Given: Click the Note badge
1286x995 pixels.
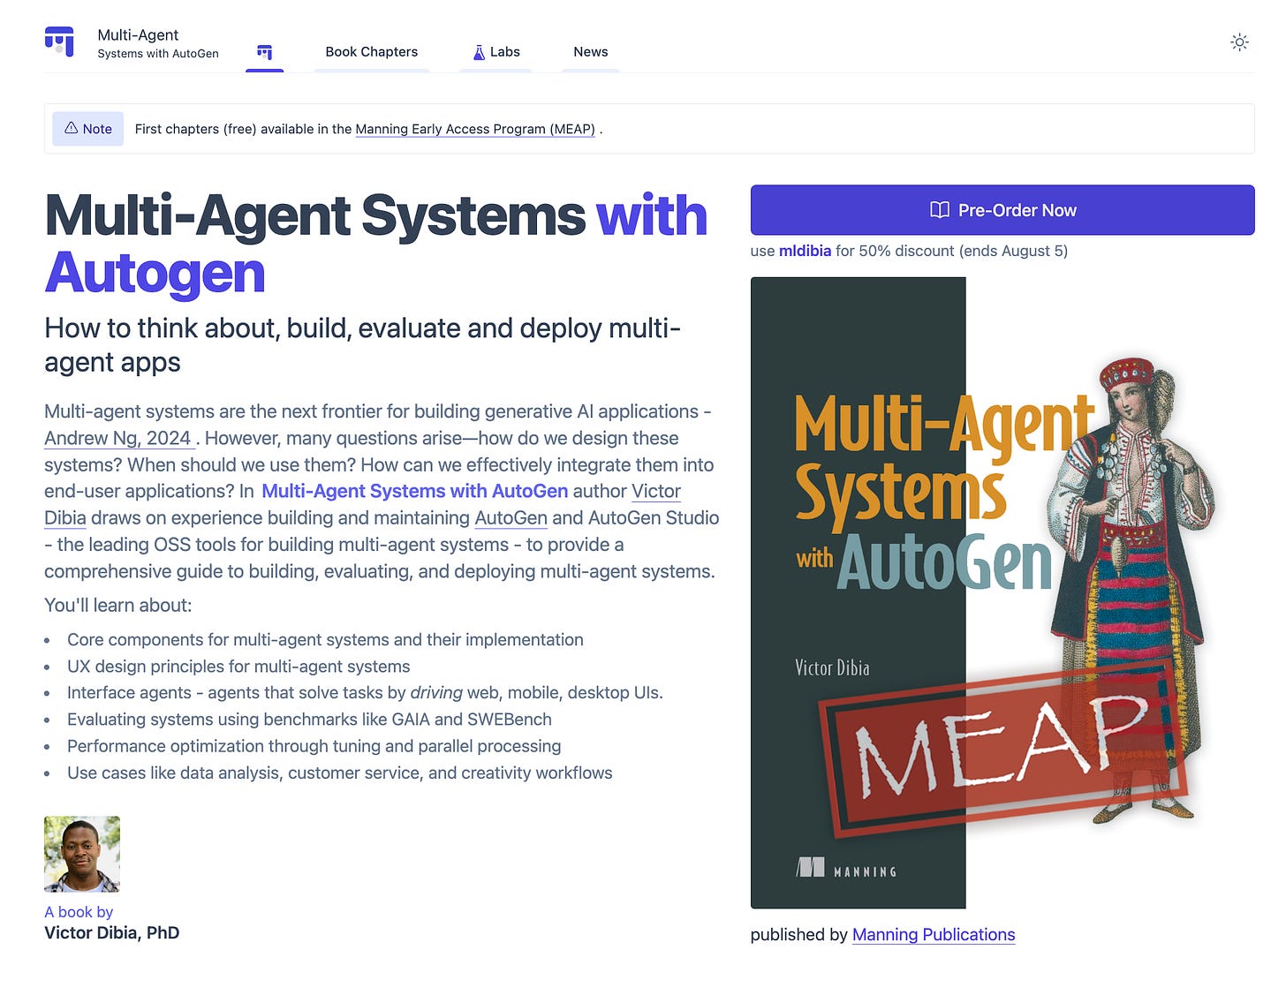Looking at the screenshot, I should (x=88, y=129).
